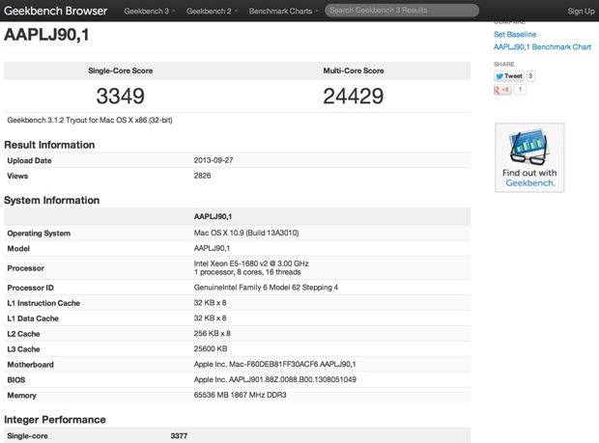The height and width of the screenshot is (443, 599).
Task: Click the Single-Core Score value 3349
Action: (x=121, y=96)
